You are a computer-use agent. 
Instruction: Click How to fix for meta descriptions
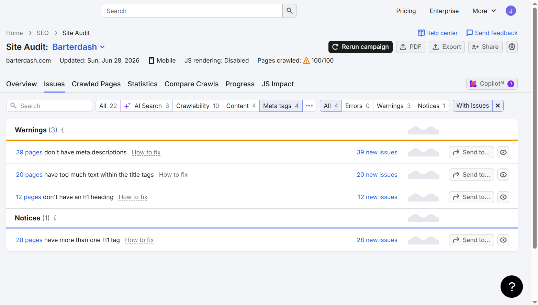[146, 152]
